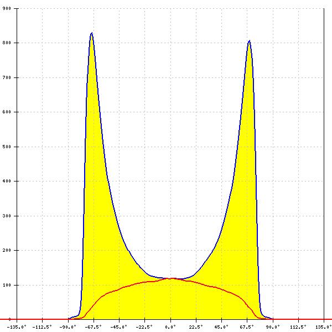The height and width of the screenshot is (332, 332).
Task: Click the -90.0° angle label
Action: tap(68, 327)
